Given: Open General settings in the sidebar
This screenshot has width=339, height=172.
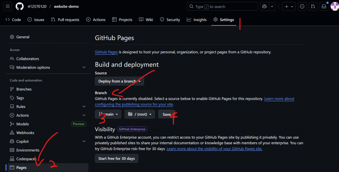Looking at the screenshot, I should click(x=48, y=37).
